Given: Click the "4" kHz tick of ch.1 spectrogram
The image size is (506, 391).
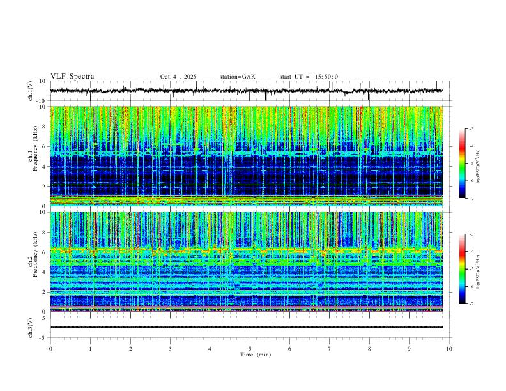Looking at the screenshot, I should coord(44,167).
